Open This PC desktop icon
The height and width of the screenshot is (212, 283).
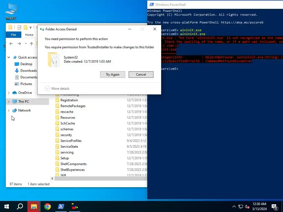(x=11, y=12)
